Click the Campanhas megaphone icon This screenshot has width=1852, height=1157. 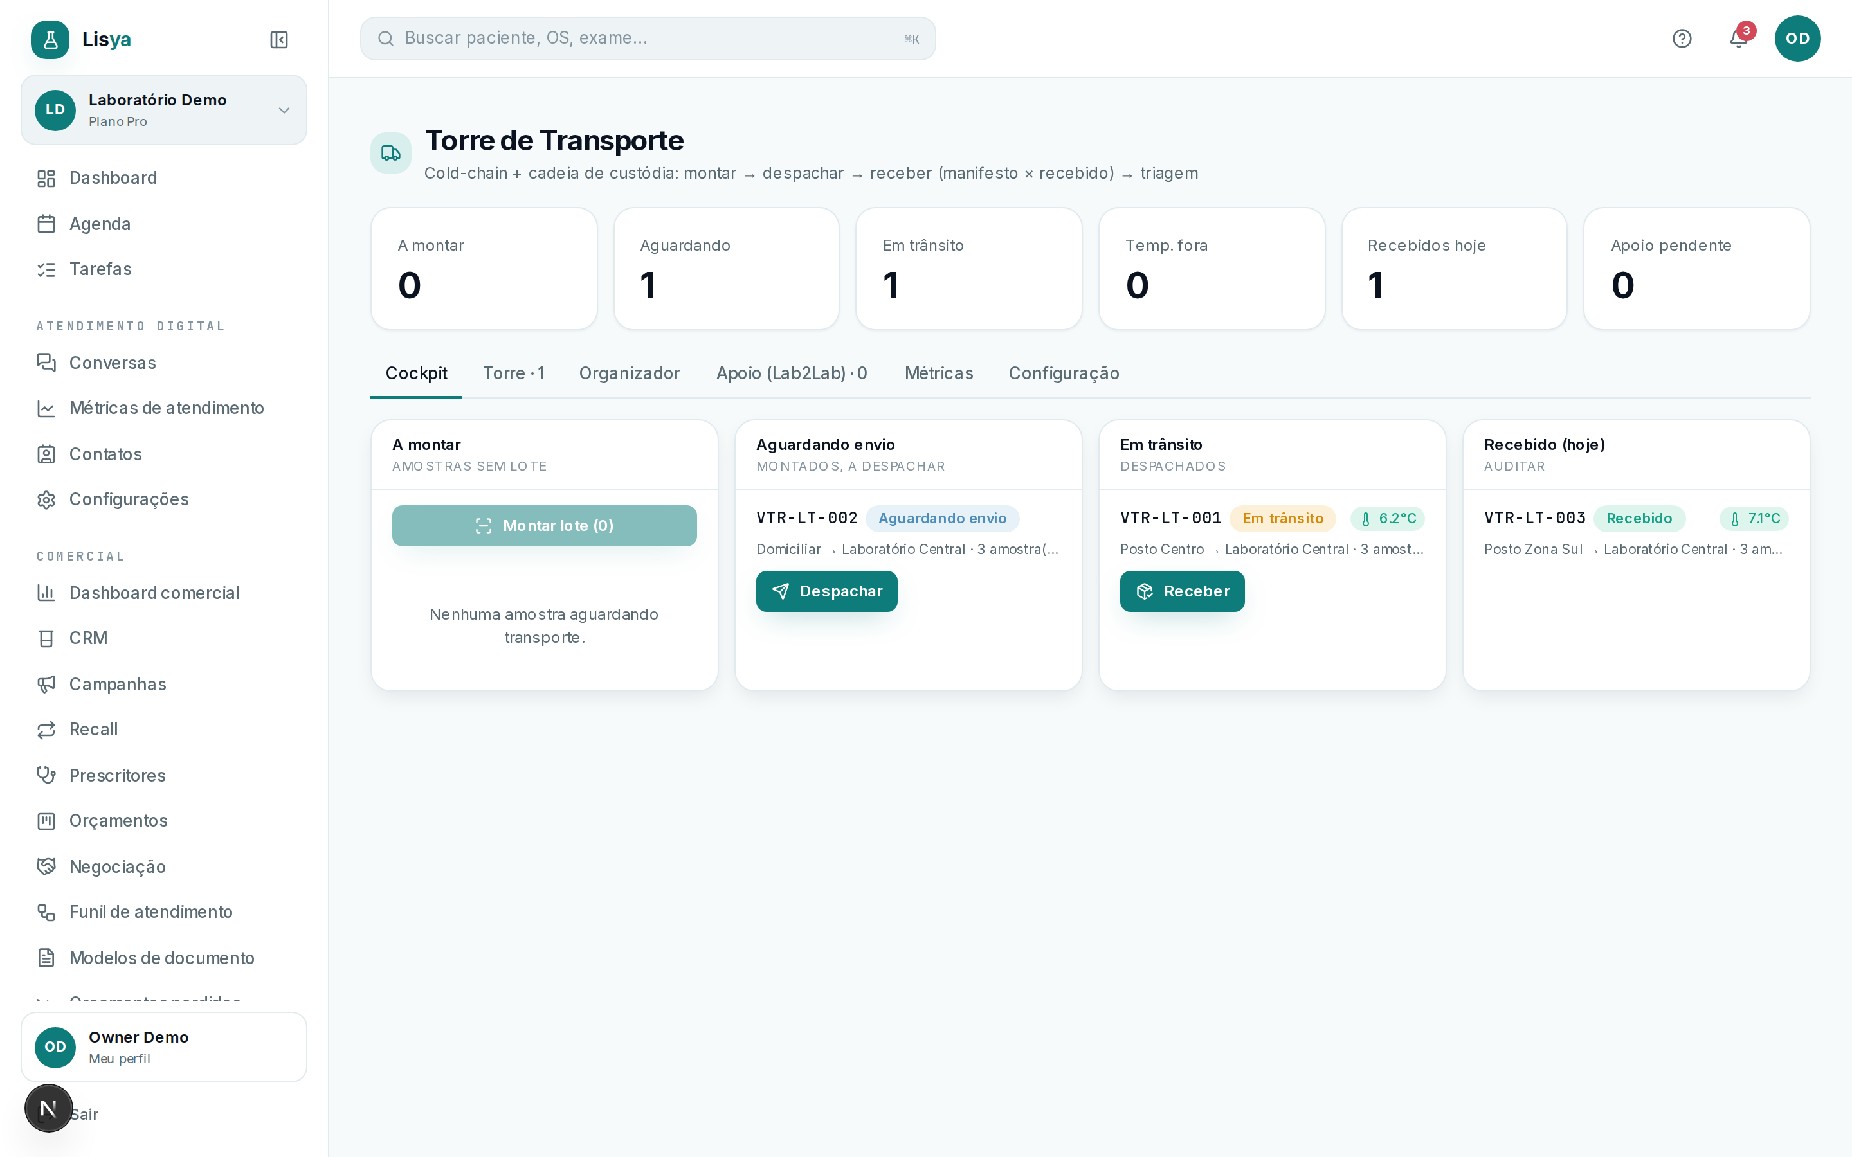click(x=46, y=684)
